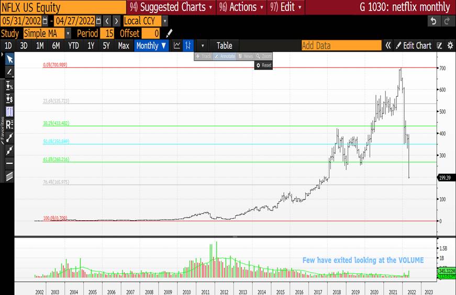Click Edit Chart button
Viewport: 456px width, 295px height.
tap(414, 46)
